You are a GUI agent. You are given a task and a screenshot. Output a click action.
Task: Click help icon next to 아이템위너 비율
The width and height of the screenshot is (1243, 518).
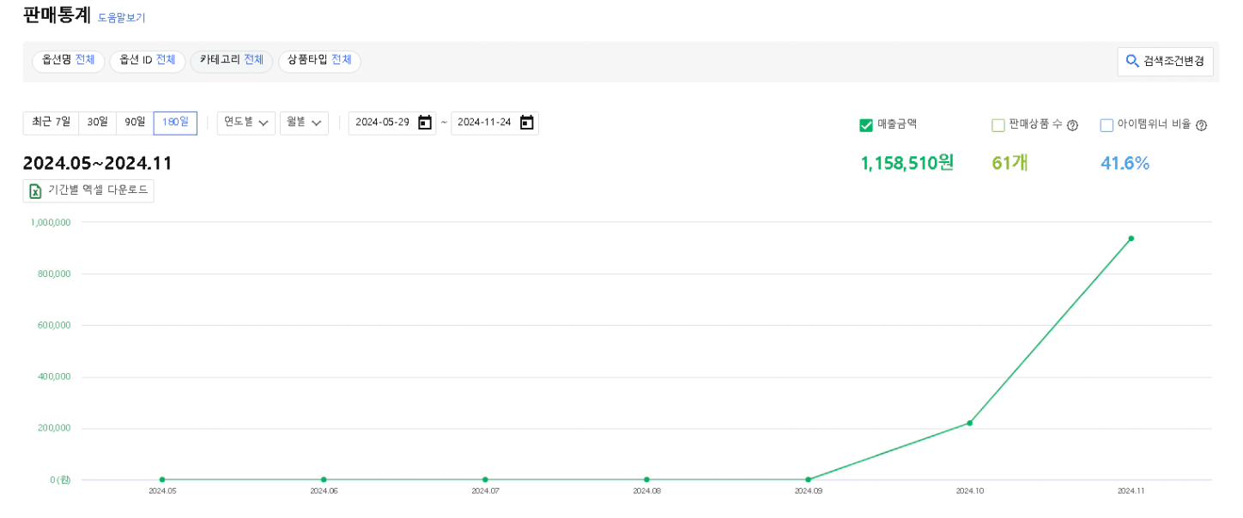tap(1201, 125)
